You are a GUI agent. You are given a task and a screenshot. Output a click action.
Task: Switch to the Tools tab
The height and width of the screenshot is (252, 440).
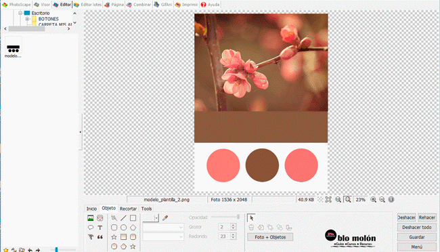pos(146,209)
